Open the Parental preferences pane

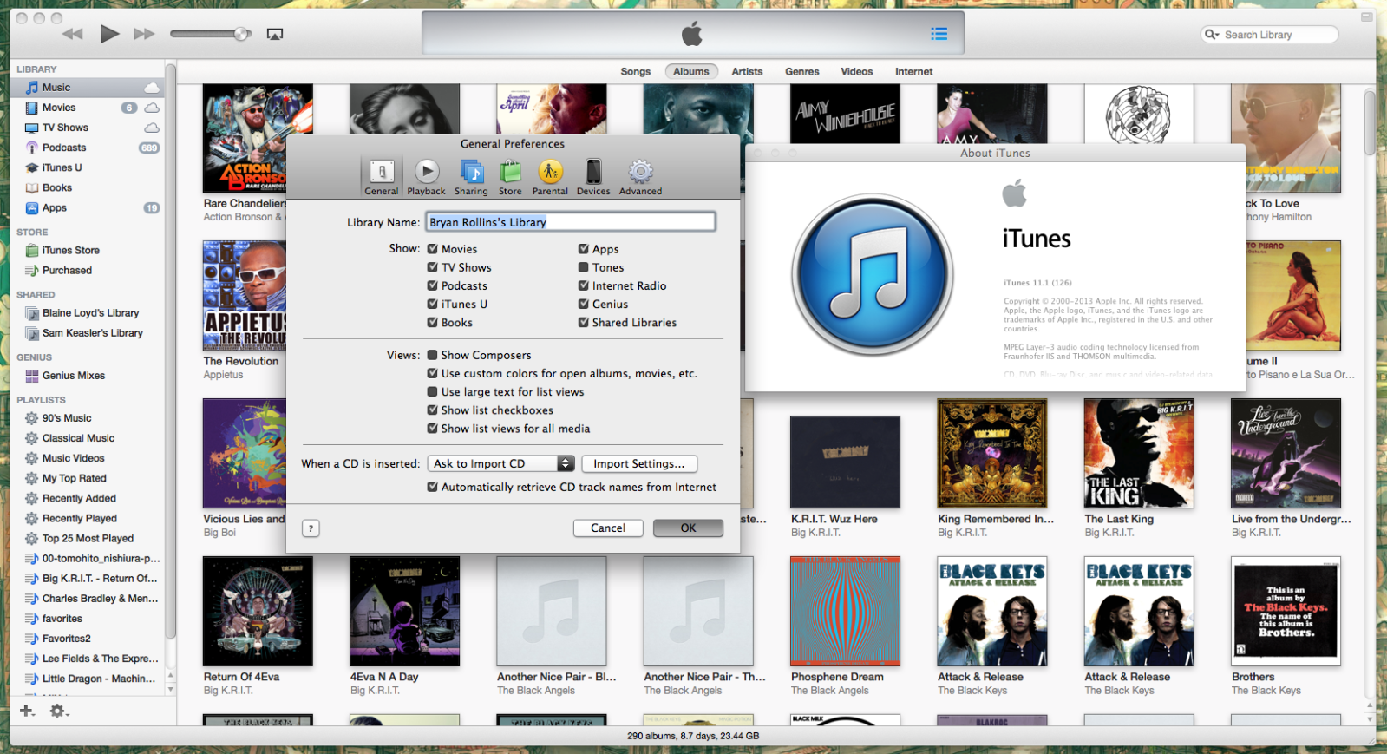coord(550,177)
